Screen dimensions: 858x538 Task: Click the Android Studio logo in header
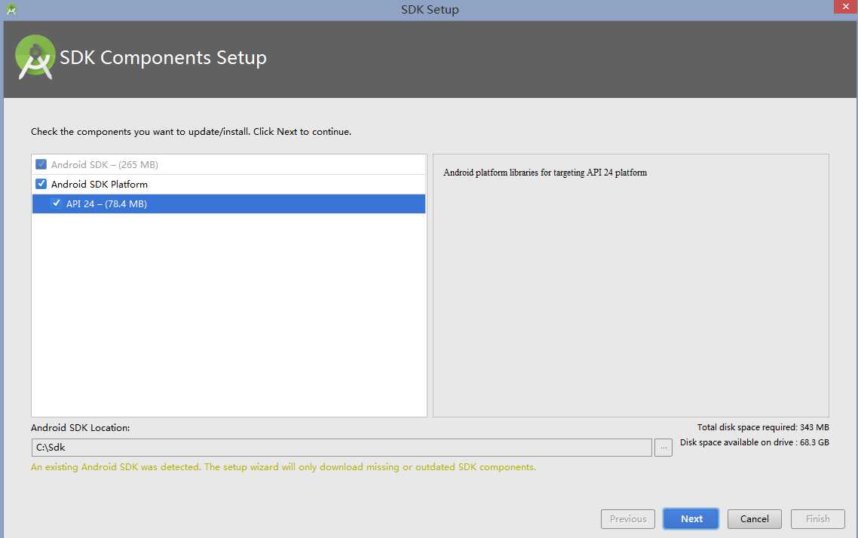coord(35,57)
